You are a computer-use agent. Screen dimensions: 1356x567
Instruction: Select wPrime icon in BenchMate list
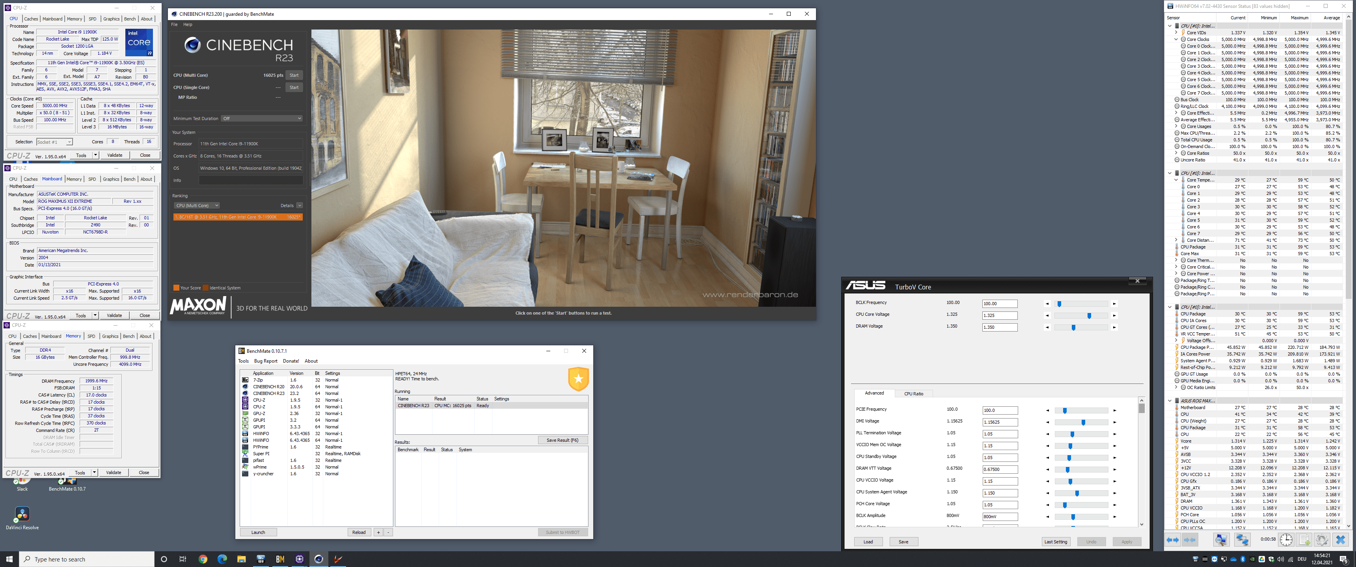click(x=245, y=467)
